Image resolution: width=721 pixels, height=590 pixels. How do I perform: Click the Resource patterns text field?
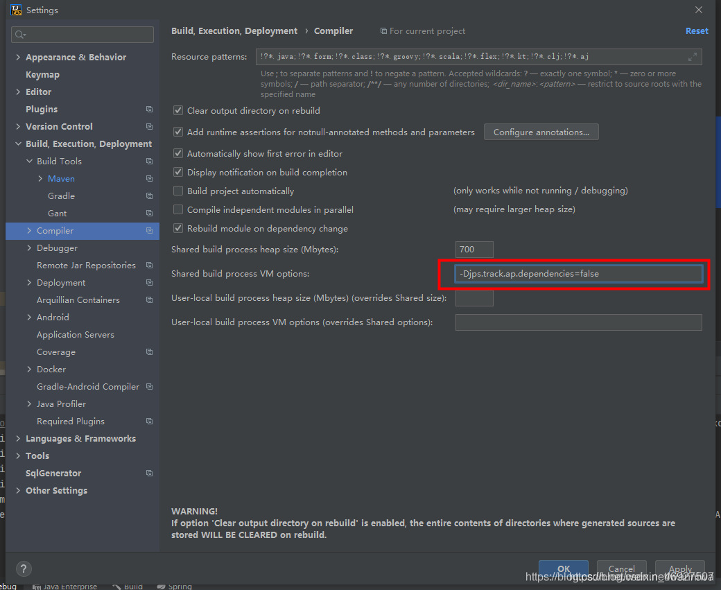click(x=478, y=57)
